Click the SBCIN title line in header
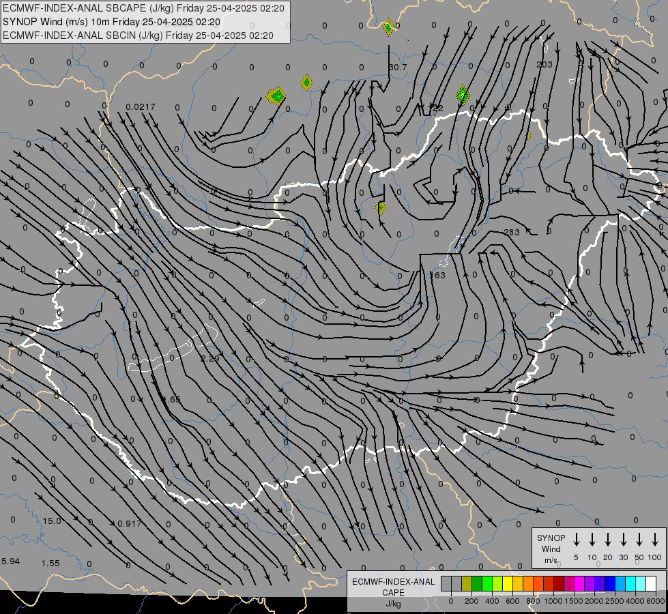The height and width of the screenshot is (614, 668). coord(138,35)
